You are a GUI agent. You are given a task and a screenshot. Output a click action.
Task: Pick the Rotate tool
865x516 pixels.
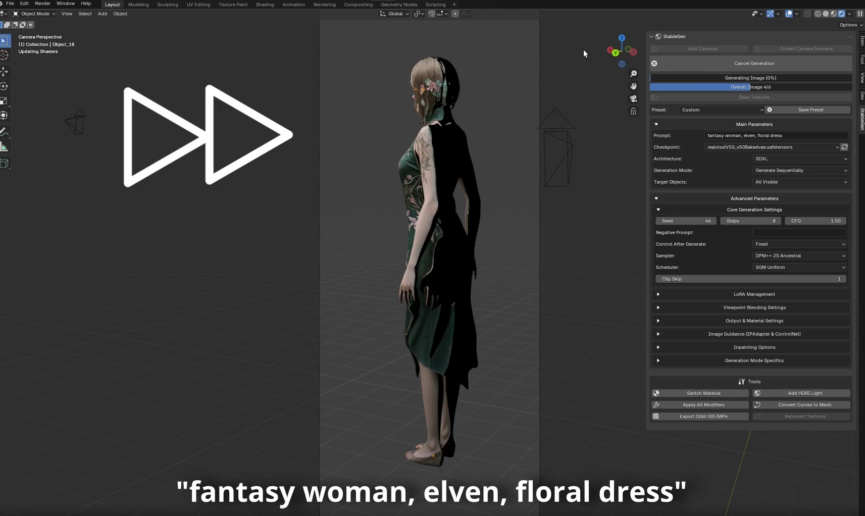[x=5, y=86]
